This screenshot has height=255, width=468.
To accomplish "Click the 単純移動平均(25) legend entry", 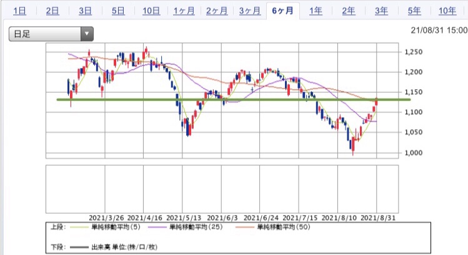I will (x=196, y=228).
